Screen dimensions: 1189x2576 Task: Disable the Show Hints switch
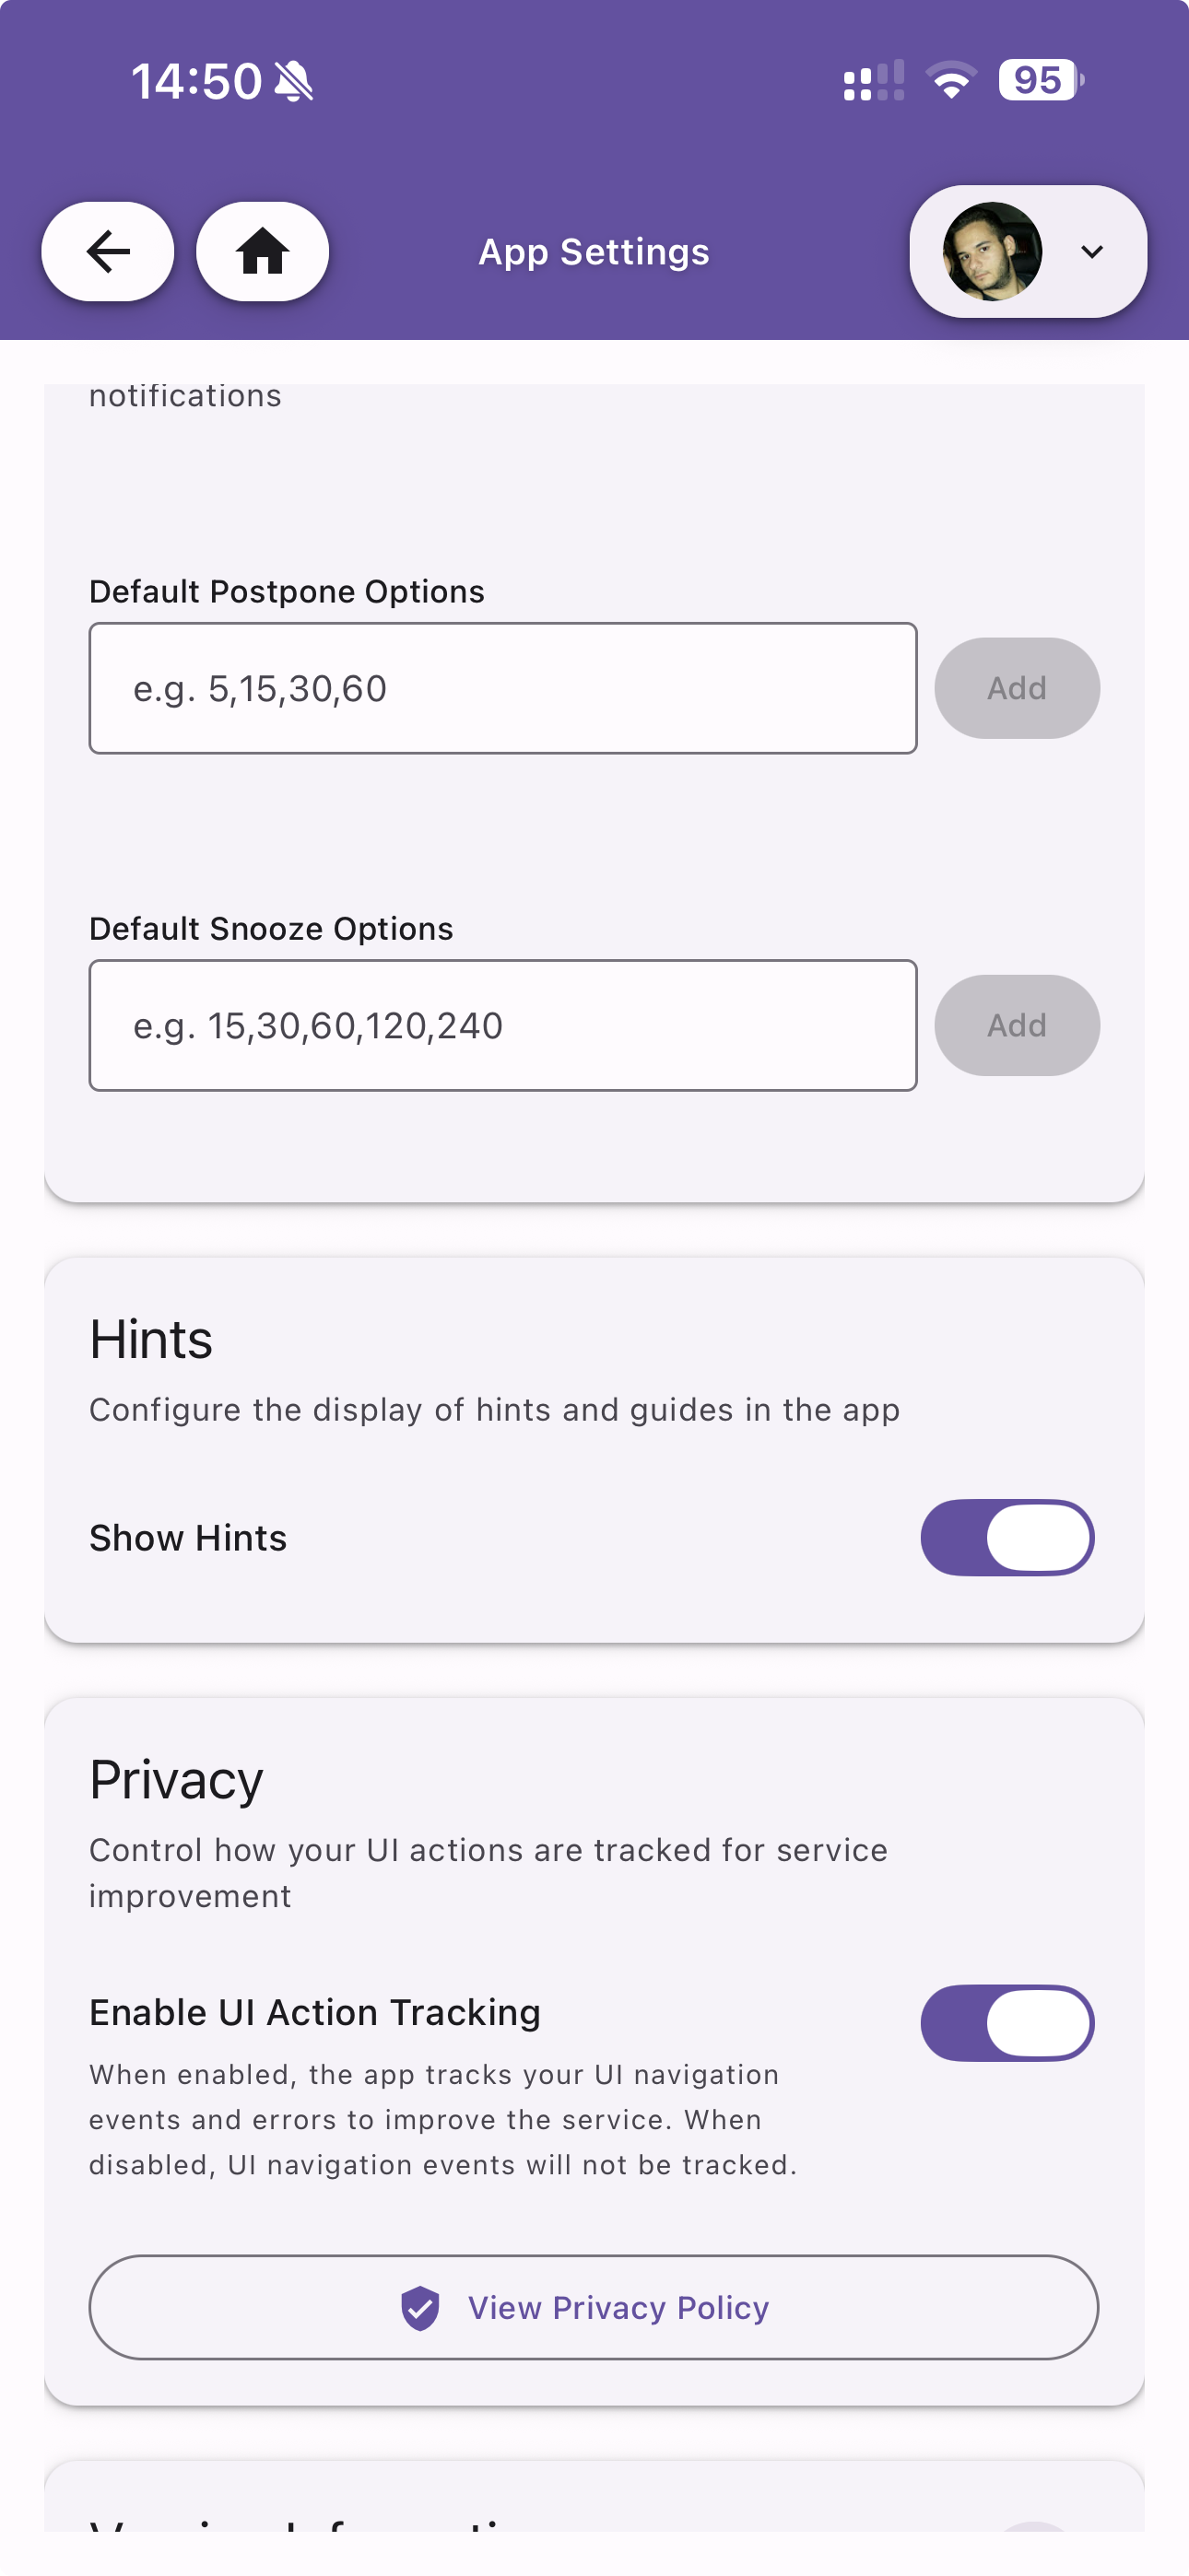(1007, 1537)
